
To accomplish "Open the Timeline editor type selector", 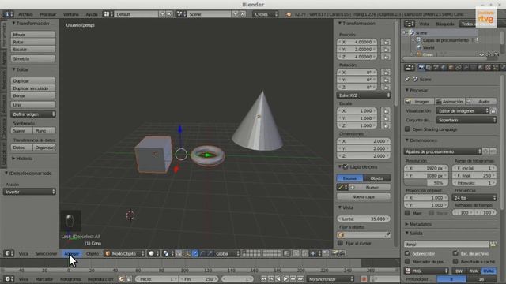I will pos(9,278).
